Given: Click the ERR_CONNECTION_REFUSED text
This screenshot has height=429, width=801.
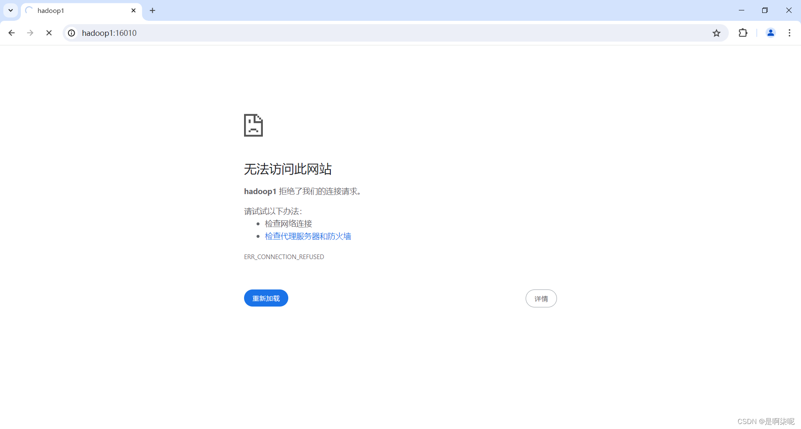Looking at the screenshot, I should (284, 257).
